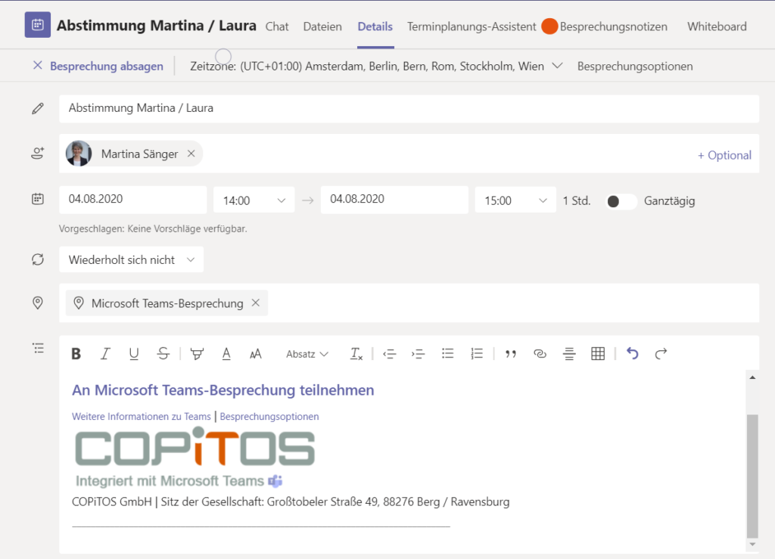Viewport: 775px width, 559px height.
Task: Increase the paragraph indent
Action: coord(418,353)
